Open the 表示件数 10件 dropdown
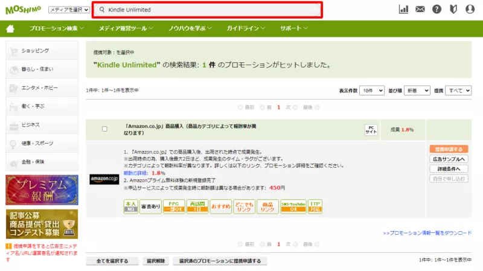Screen dimensions: 483x271 (x=372, y=91)
